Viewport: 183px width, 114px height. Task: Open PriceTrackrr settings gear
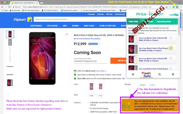click(173, 74)
